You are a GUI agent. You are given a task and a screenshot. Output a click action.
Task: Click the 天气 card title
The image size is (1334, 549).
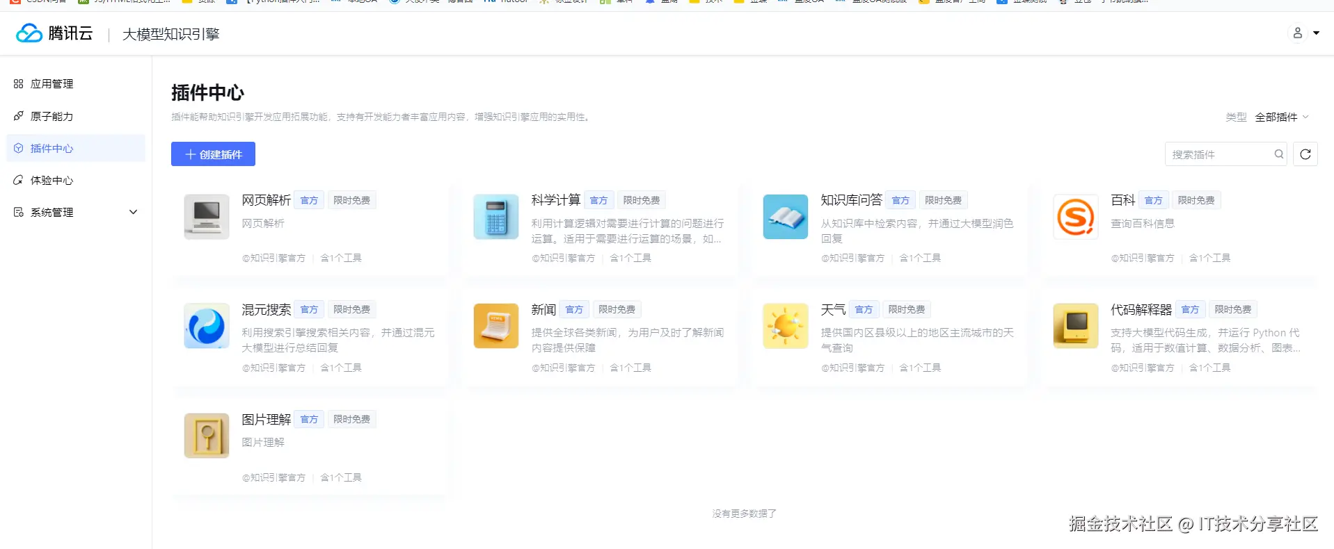click(833, 309)
